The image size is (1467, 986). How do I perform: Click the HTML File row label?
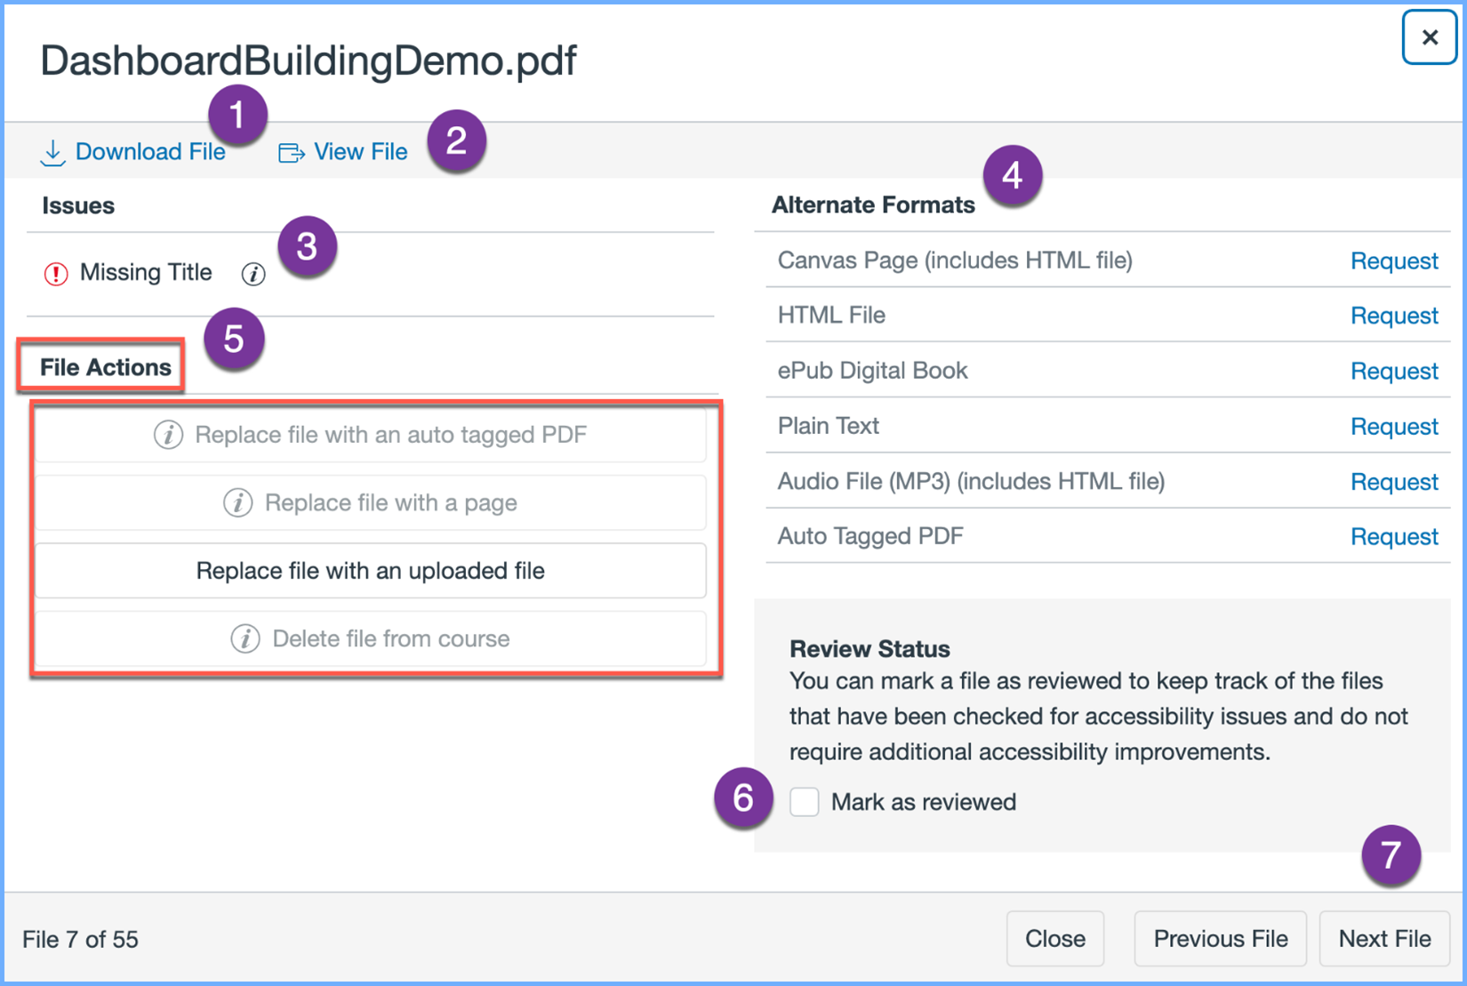click(831, 316)
